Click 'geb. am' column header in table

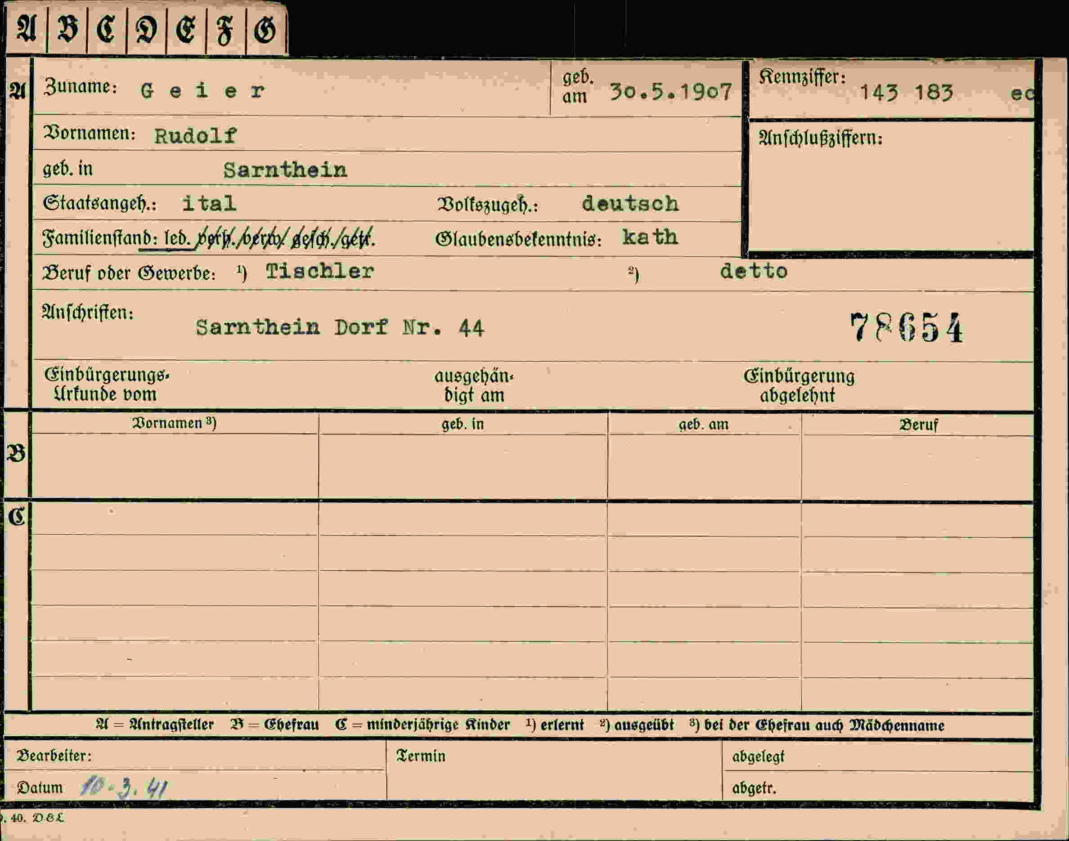click(704, 425)
